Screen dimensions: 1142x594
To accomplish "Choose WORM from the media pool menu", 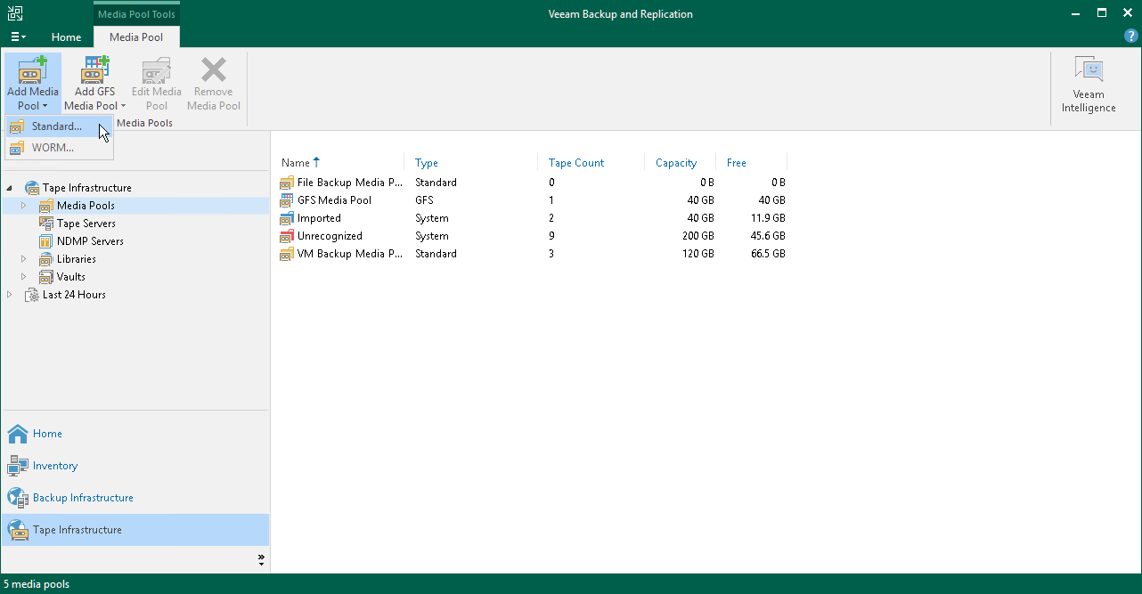I will (52, 147).
